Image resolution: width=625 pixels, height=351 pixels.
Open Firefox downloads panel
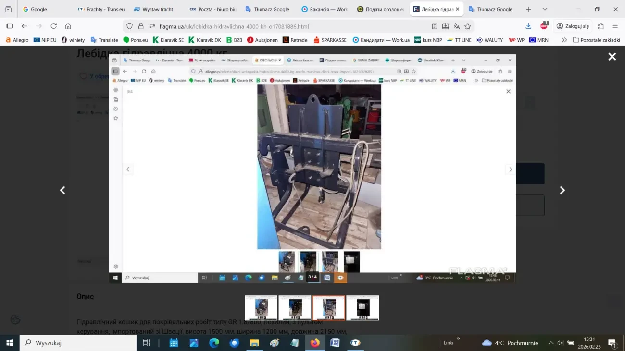coord(528,26)
